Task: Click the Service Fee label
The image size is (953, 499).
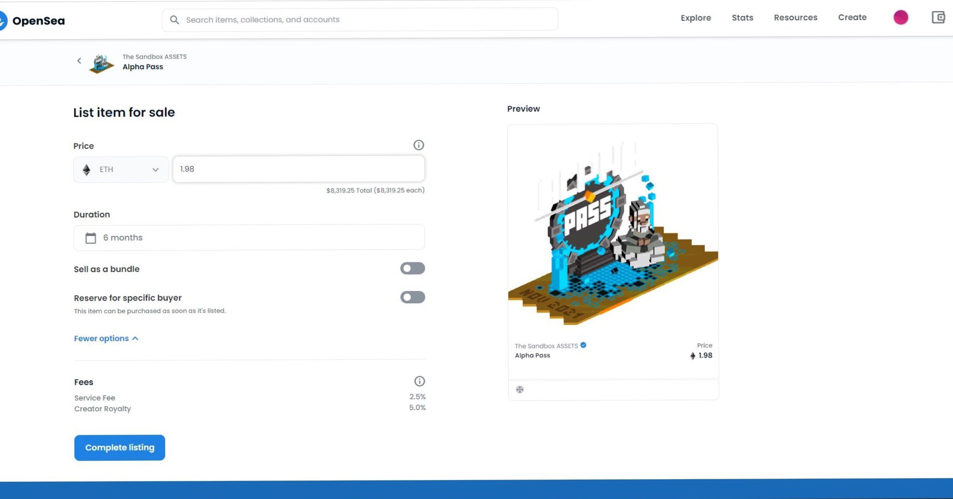Action: [94, 398]
